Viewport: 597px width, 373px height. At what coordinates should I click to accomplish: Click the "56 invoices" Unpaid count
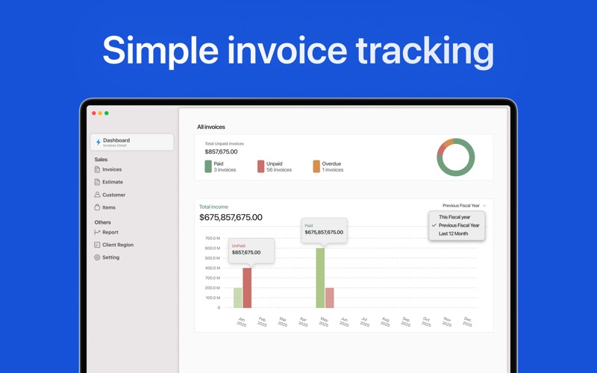point(279,170)
